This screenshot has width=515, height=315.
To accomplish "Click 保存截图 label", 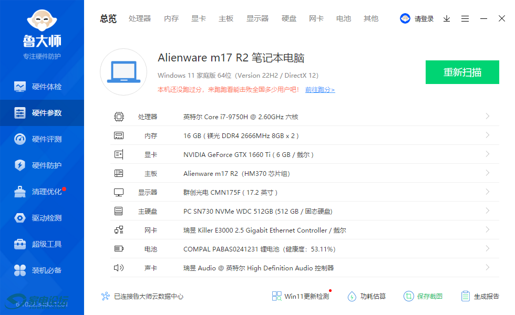I will 430,296.
